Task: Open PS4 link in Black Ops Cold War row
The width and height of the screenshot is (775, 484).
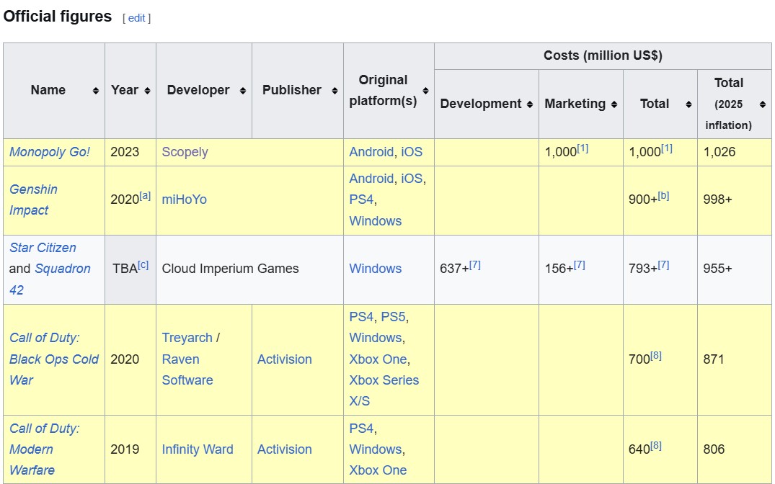Action: (361, 317)
